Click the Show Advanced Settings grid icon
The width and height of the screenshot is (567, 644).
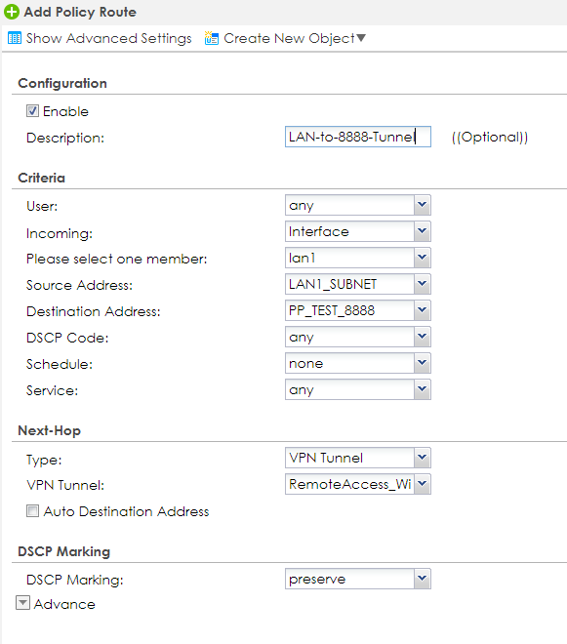[15, 38]
